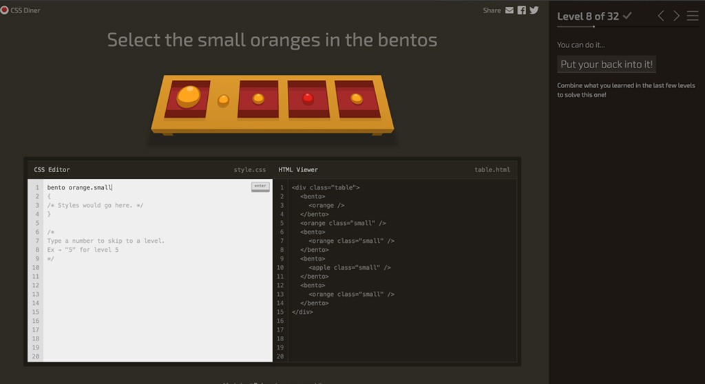Click the level completed checkmark

(627, 16)
